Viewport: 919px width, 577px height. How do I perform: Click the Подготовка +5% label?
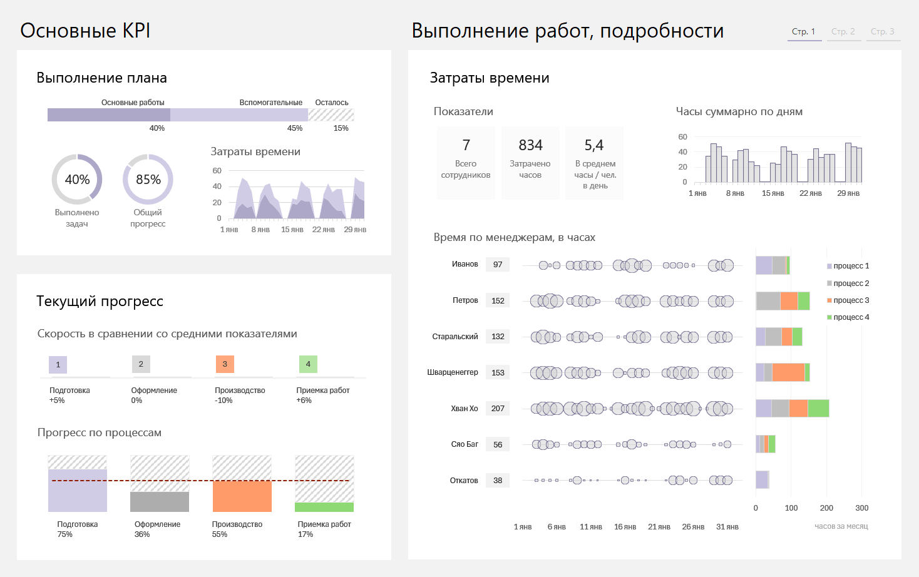[x=69, y=395]
